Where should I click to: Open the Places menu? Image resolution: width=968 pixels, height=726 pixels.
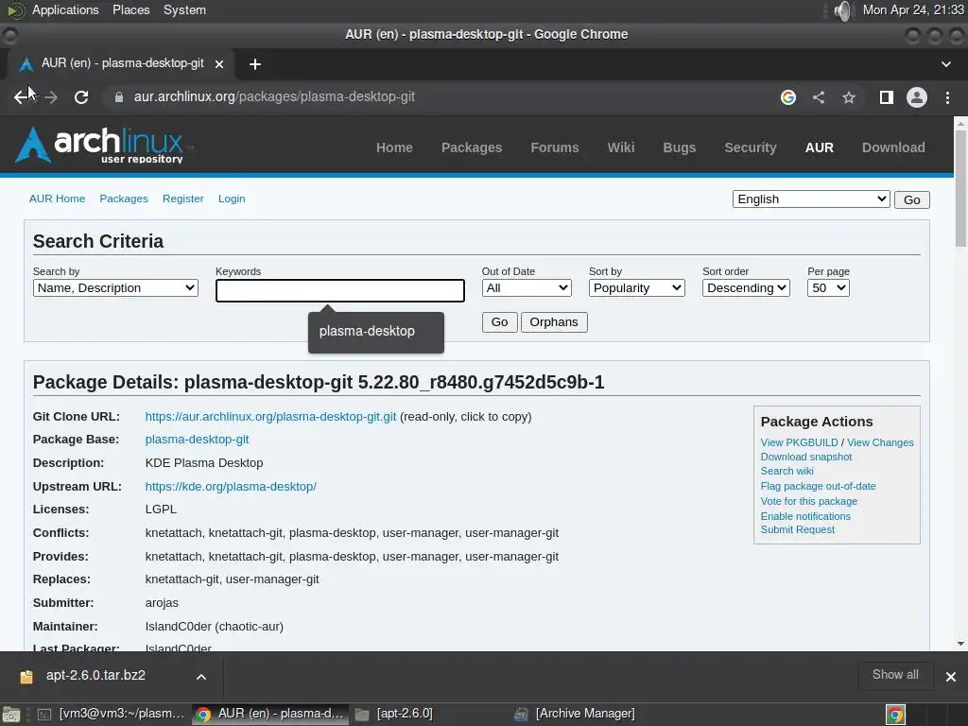[x=130, y=9]
